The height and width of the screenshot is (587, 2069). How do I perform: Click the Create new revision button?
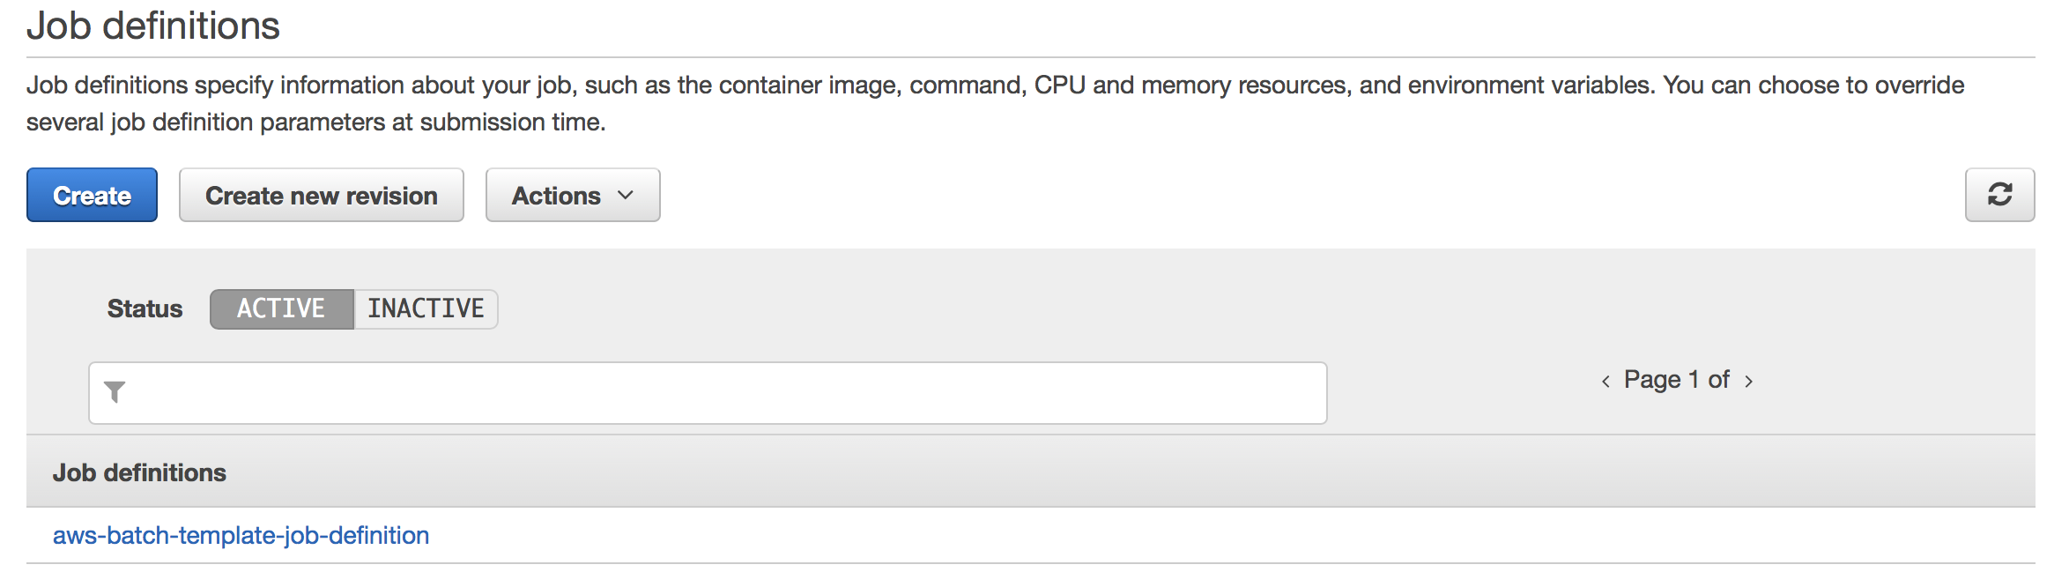(x=322, y=195)
